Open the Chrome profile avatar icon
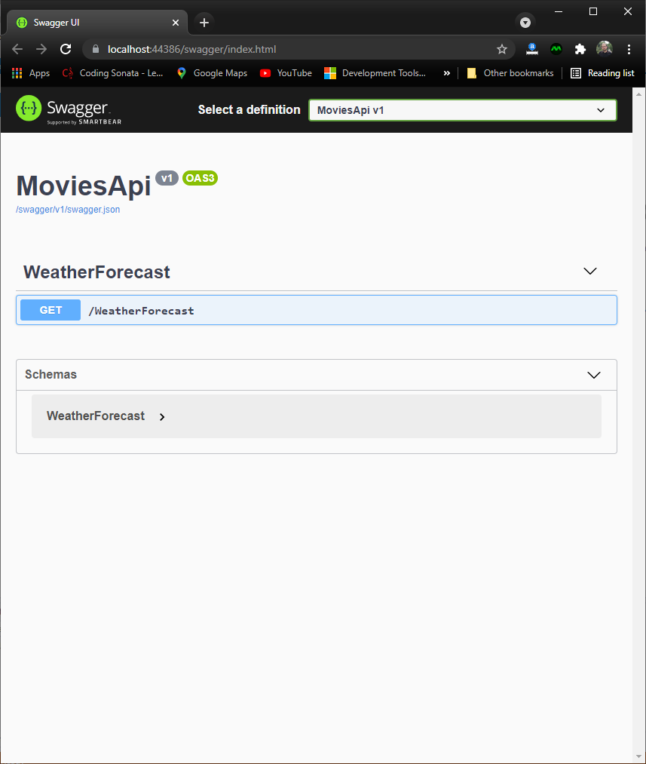Viewport: 646px width, 764px height. pyautogui.click(x=604, y=48)
